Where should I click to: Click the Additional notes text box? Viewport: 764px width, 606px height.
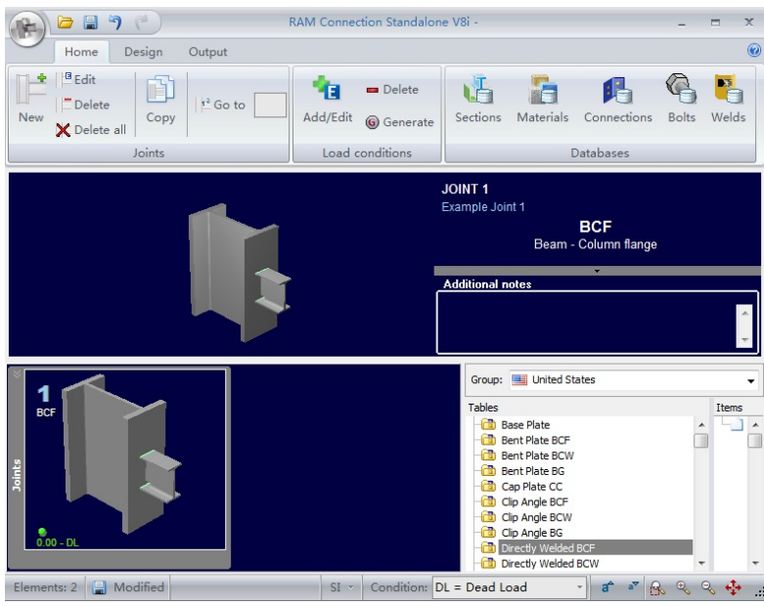(x=597, y=322)
